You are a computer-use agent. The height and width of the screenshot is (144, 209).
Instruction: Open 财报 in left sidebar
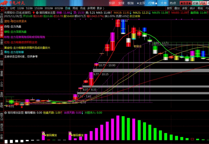[2, 63]
